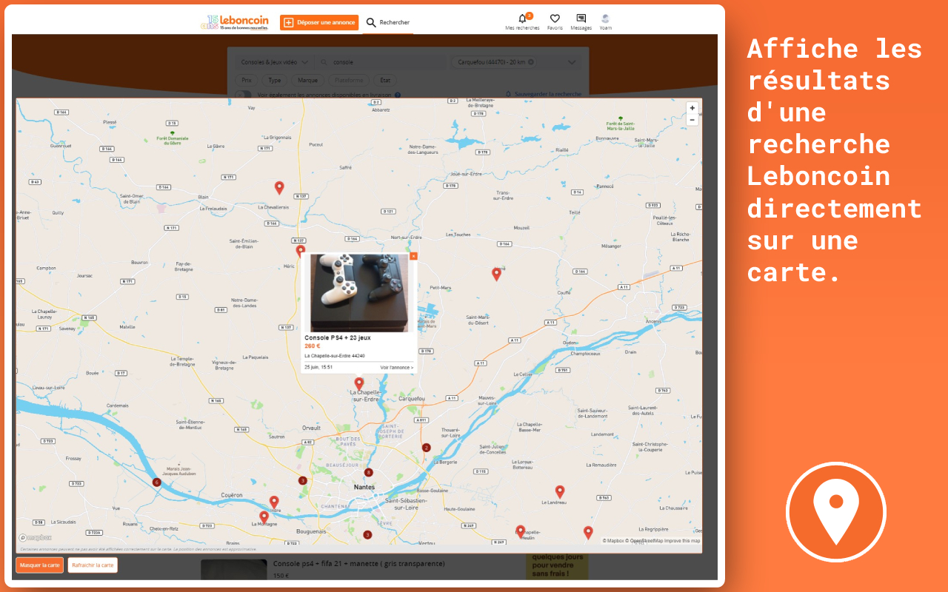The width and height of the screenshot is (948, 592).
Task: Toggle the delivery listings switch
Action: pyautogui.click(x=243, y=95)
